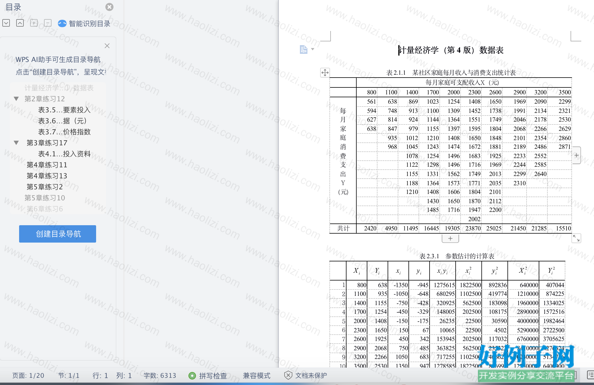Image resolution: width=594 pixels, height=385 pixels.
Task: Click the minus (demote level) outline icon
Action: [48, 23]
